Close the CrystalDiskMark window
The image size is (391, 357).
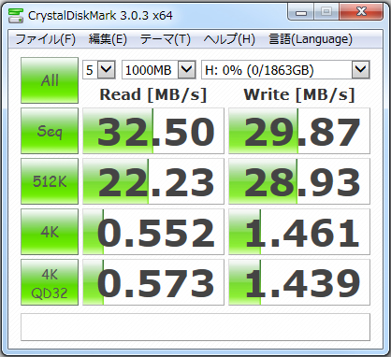tap(361, 12)
